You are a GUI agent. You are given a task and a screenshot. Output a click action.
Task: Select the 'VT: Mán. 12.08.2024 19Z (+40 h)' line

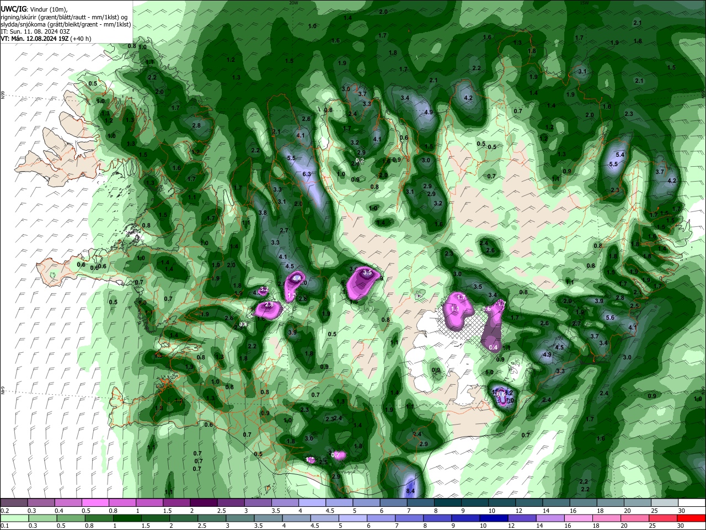(x=46, y=39)
